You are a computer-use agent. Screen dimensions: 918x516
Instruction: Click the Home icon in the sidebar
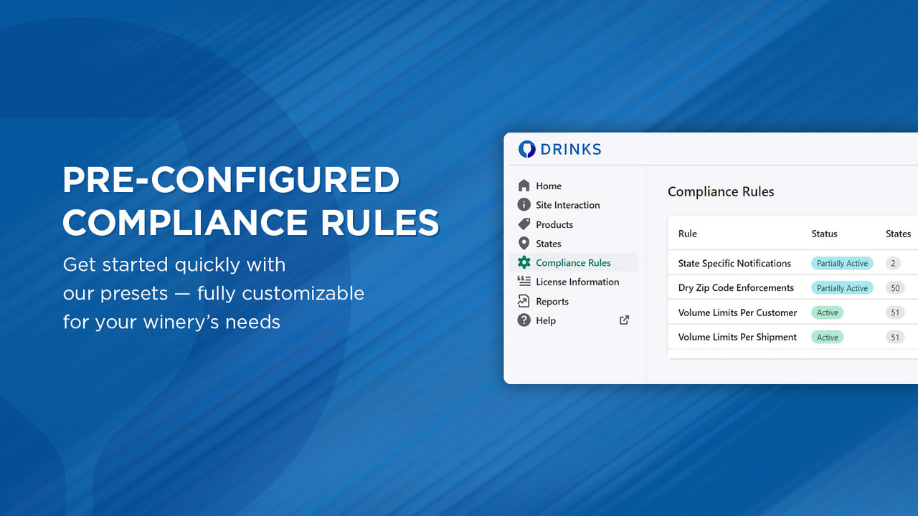point(523,185)
